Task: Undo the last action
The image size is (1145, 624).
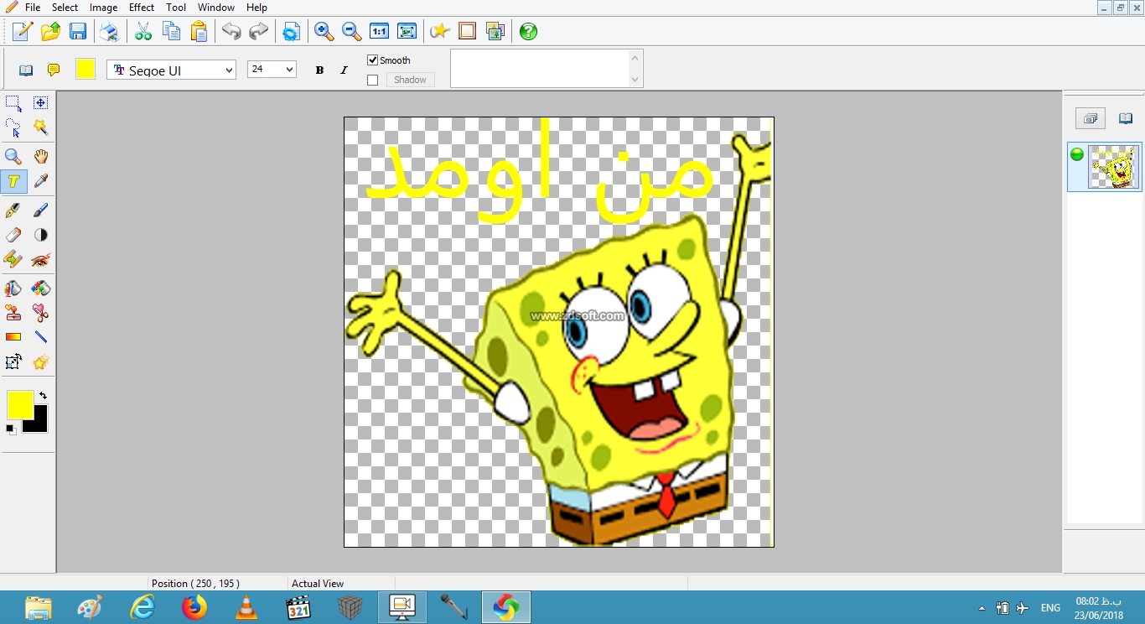Action: pos(231,32)
